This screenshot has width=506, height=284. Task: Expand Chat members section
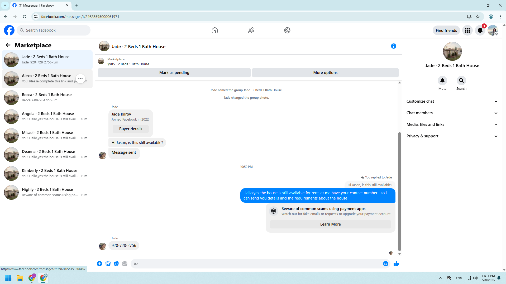(x=452, y=113)
